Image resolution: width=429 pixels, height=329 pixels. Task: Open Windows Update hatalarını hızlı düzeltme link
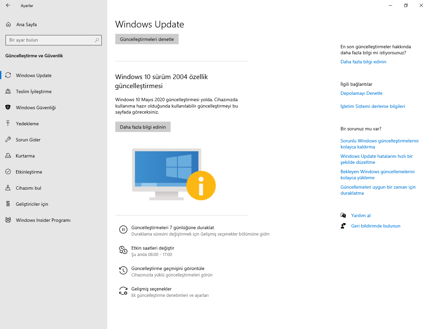(x=377, y=159)
